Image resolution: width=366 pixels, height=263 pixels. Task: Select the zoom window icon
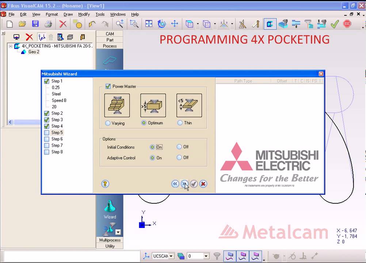tap(134, 24)
